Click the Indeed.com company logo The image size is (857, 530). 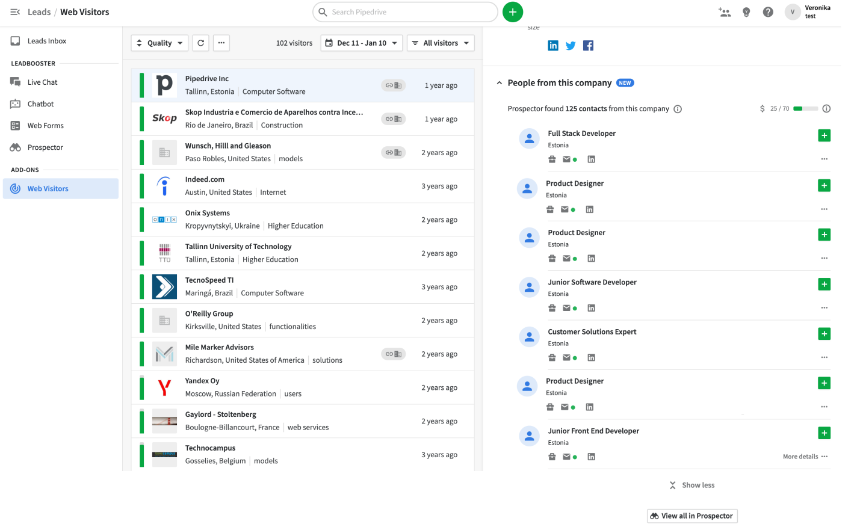pyautogui.click(x=164, y=186)
